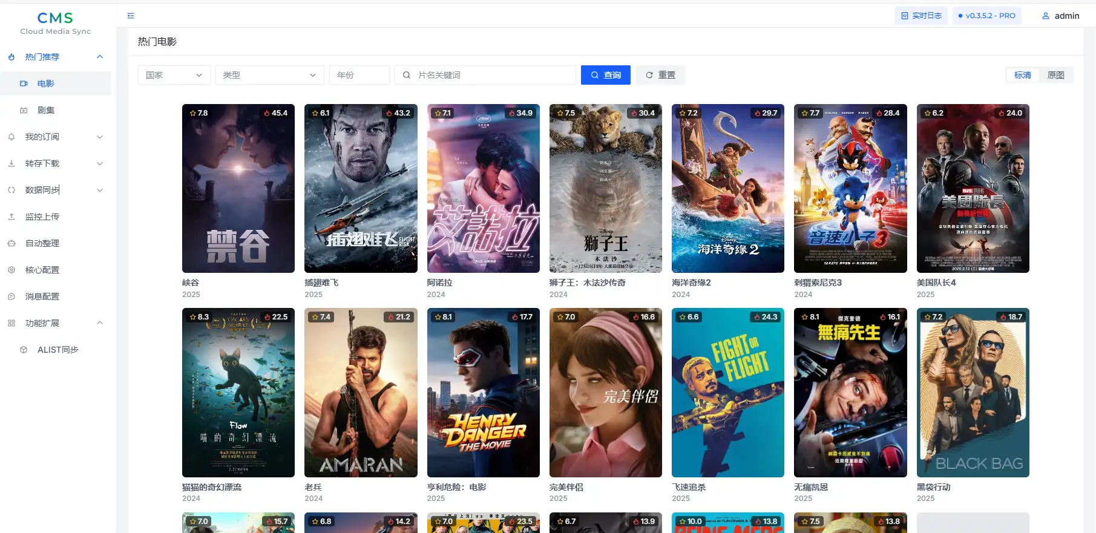
Task: Click the flame icon for 热门推荐
Action: 11,57
